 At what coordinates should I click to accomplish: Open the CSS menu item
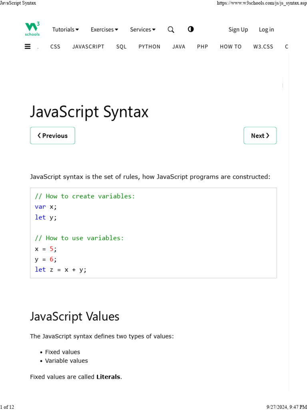(x=55, y=46)
